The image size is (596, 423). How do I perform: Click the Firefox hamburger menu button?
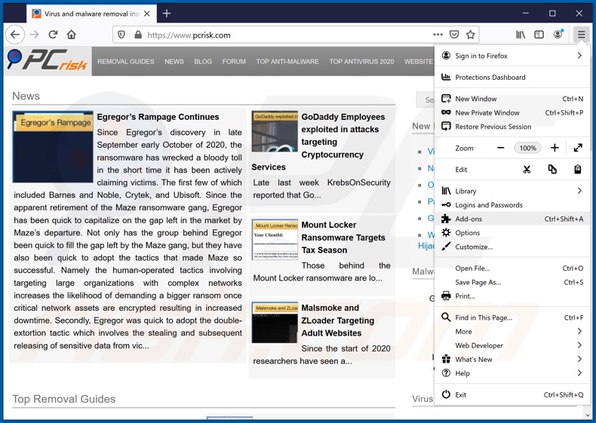point(581,35)
